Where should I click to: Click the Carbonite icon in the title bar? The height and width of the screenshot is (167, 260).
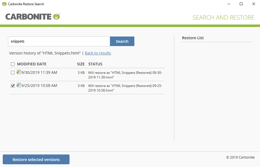4,4
